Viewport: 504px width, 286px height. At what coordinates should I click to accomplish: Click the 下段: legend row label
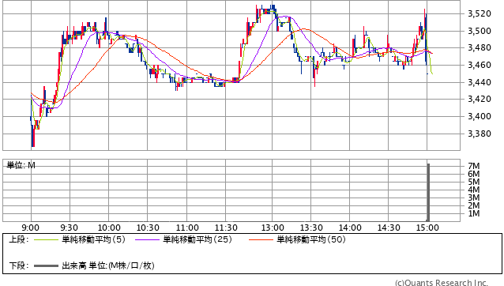click(x=19, y=265)
